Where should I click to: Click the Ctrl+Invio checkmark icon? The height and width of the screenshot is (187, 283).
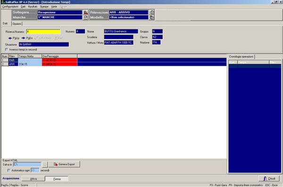[x=36, y=38]
